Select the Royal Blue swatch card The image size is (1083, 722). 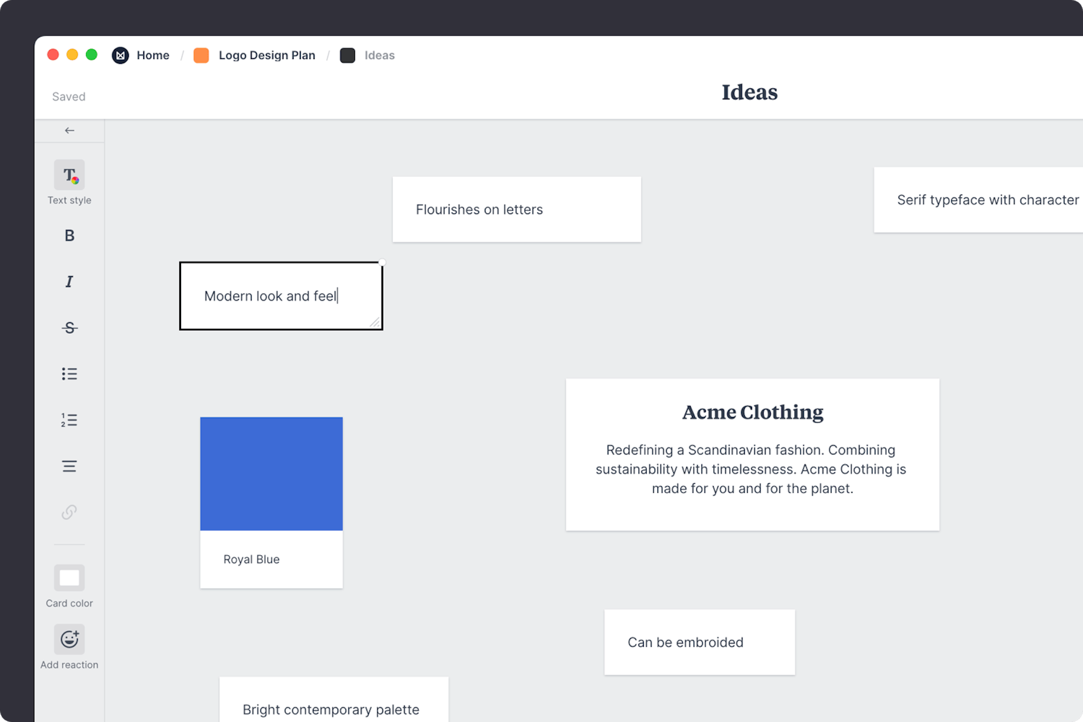click(x=271, y=502)
